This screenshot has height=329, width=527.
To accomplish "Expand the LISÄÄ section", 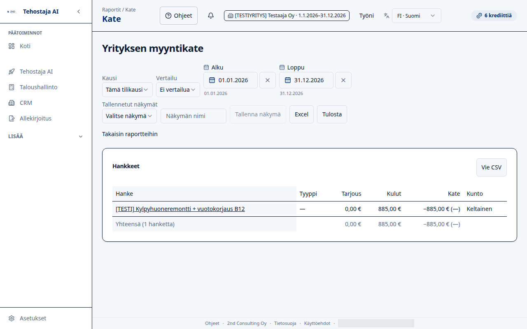I will [46, 137].
